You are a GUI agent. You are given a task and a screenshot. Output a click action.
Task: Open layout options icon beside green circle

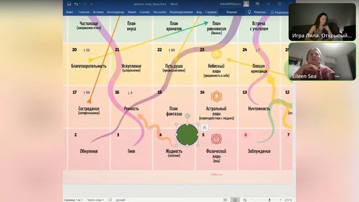coord(204,127)
